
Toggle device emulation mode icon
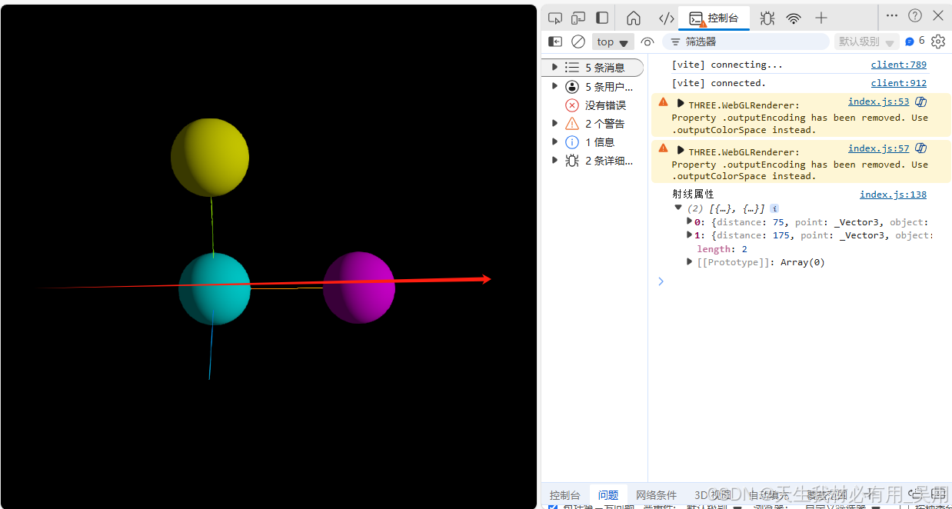click(x=578, y=18)
